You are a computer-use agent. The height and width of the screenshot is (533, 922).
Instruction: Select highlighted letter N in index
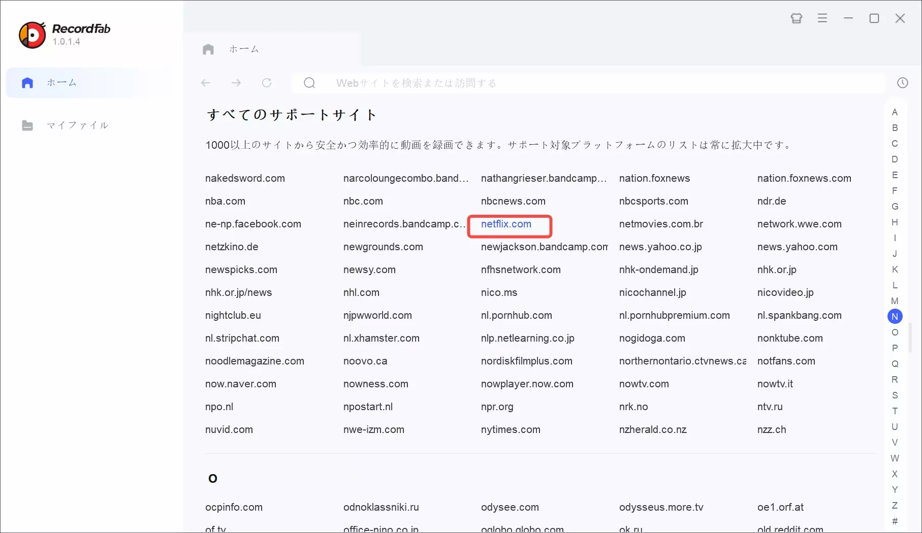pyautogui.click(x=895, y=317)
